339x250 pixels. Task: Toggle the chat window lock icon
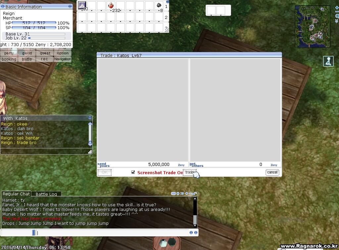click(194, 194)
